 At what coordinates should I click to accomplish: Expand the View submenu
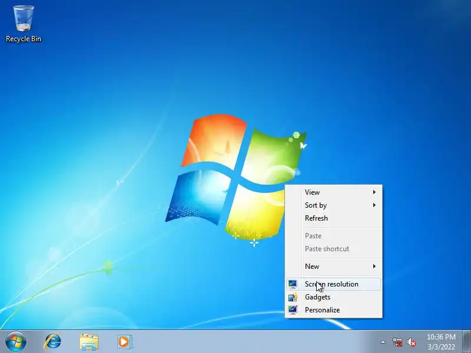(333, 192)
